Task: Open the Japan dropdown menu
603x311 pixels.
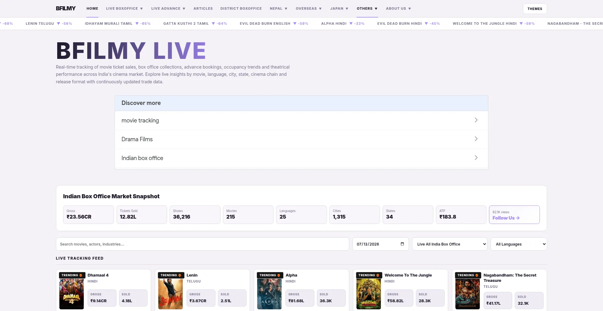Action: (339, 8)
